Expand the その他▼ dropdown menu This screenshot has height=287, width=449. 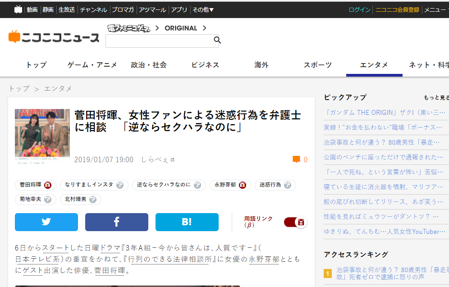[203, 9]
